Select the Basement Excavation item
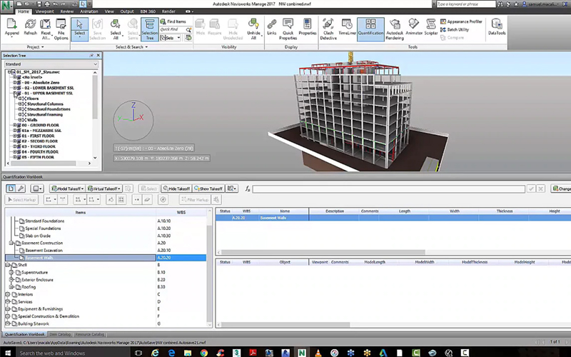 pyautogui.click(x=44, y=251)
